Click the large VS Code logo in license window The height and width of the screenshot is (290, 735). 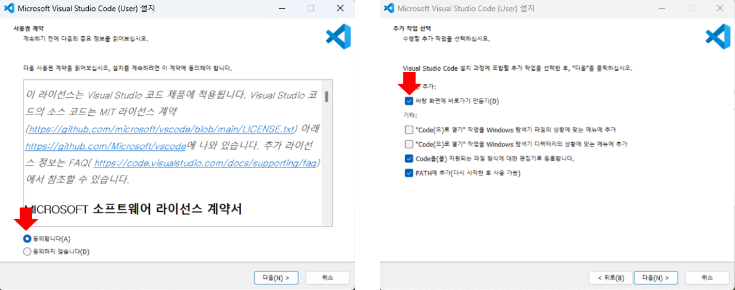[x=338, y=37]
